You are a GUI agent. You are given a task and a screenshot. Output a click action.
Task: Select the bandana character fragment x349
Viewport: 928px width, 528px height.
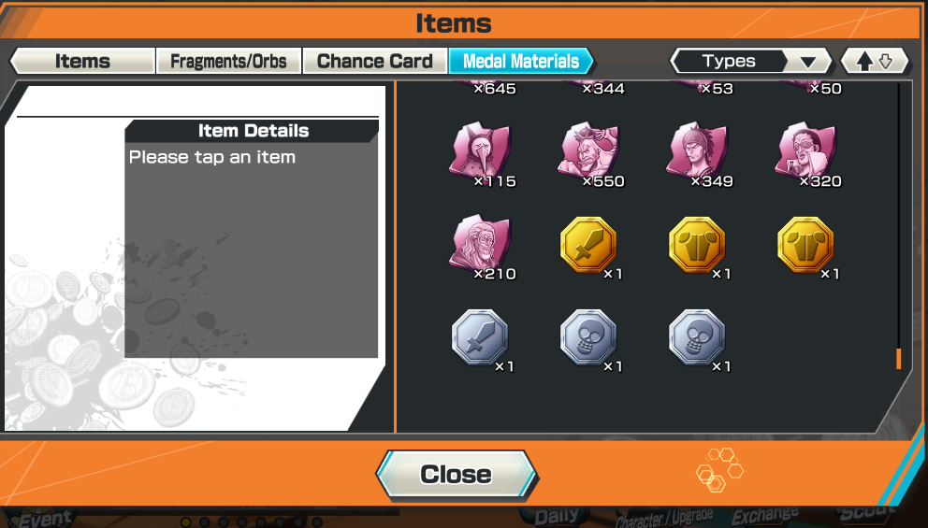(x=697, y=152)
